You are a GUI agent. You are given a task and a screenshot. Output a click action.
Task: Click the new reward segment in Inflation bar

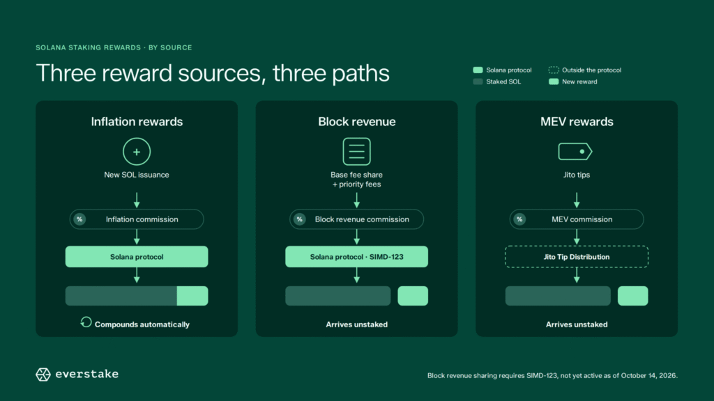[192, 296]
